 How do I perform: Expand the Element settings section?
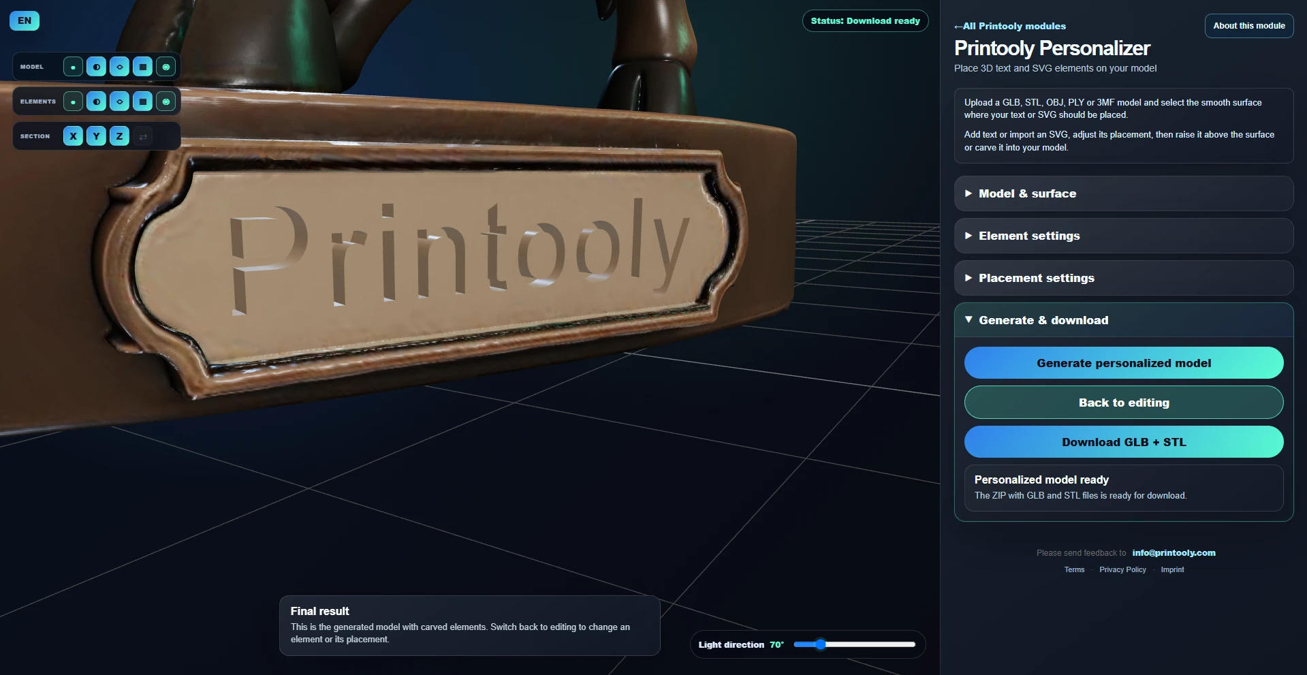coord(1124,236)
